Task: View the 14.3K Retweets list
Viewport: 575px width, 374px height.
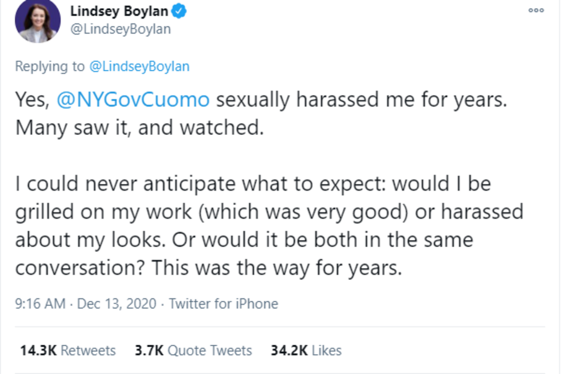Action: (x=67, y=350)
